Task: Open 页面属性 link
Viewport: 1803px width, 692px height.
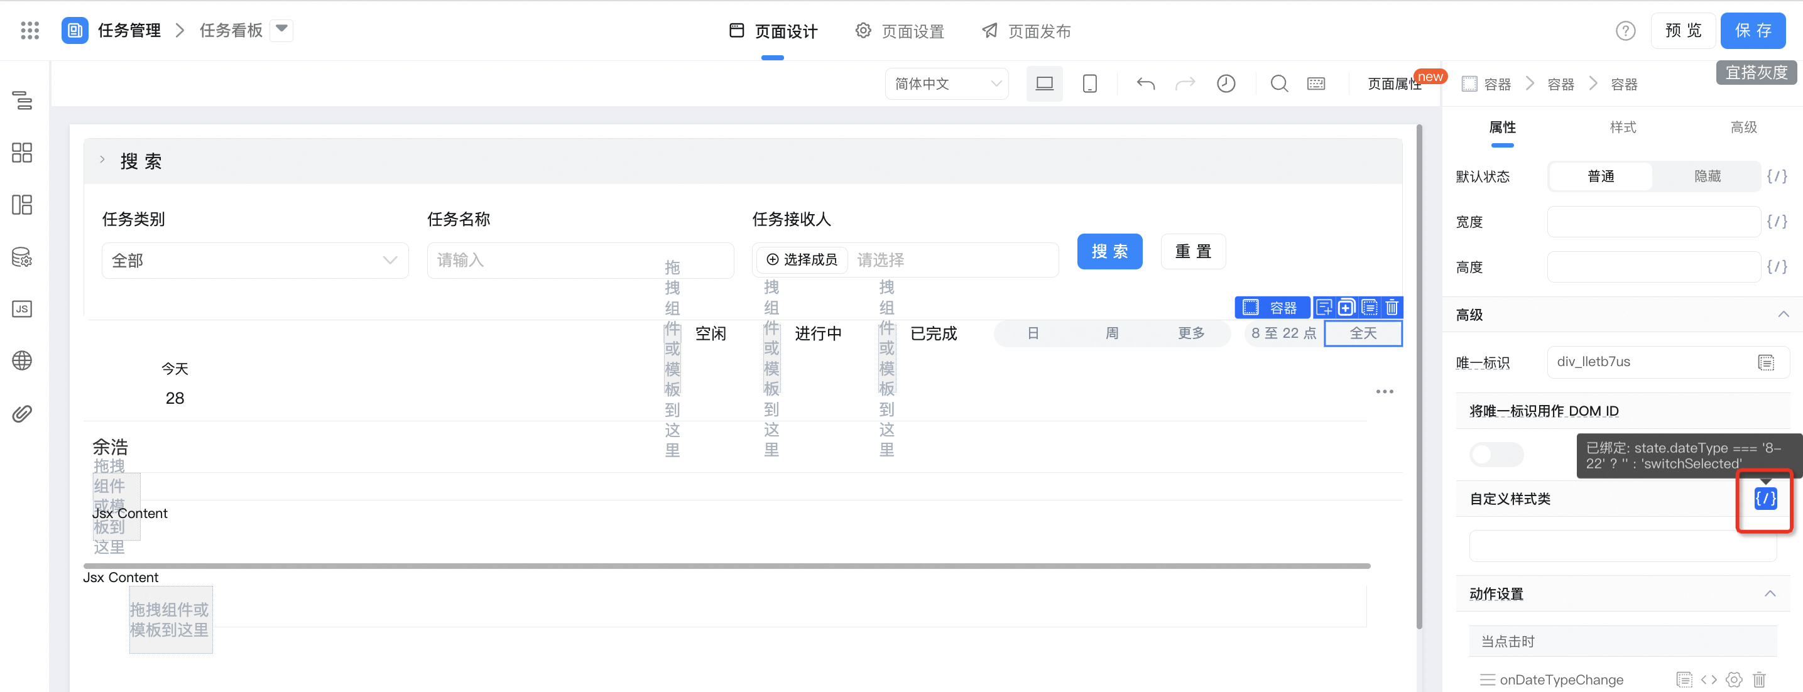Action: 1394,84
